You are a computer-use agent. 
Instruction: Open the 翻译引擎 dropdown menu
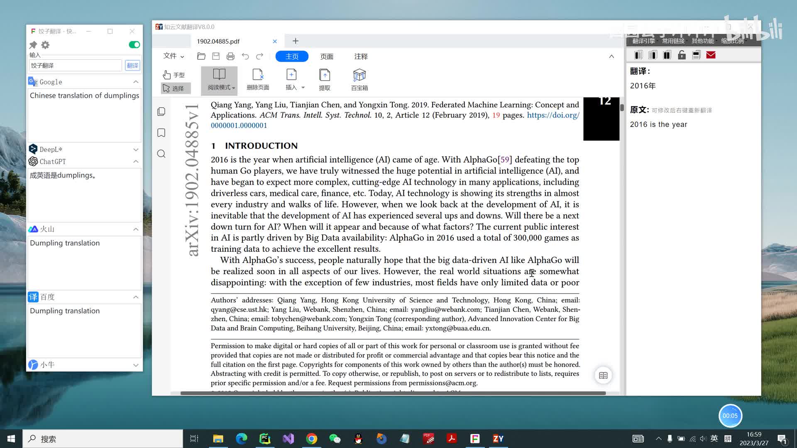[x=643, y=41]
